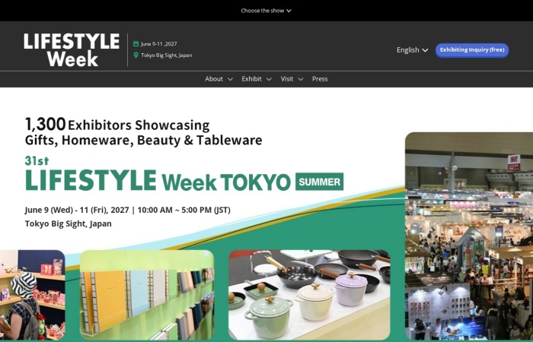Click the green location pin icon

pyautogui.click(x=136, y=55)
